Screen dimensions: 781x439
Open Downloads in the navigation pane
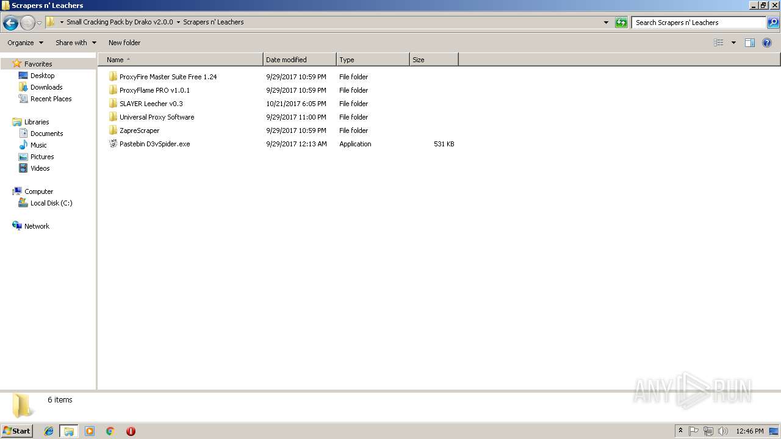coord(46,87)
